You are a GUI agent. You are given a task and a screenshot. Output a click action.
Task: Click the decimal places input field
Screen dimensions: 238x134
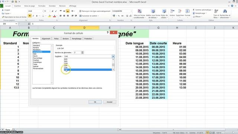[77, 52]
